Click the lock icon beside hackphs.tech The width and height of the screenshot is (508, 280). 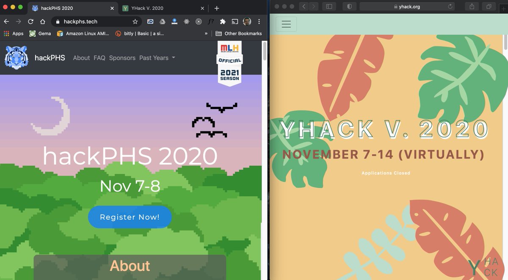(x=58, y=22)
